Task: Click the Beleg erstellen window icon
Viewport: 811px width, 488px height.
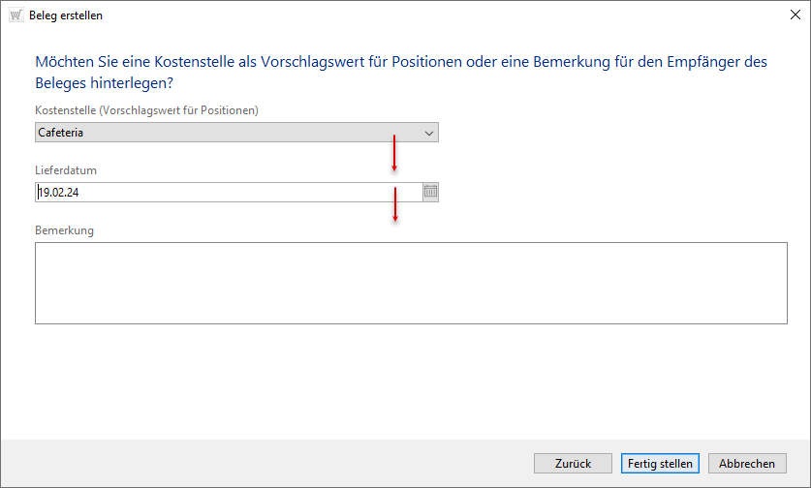Action: (x=16, y=15)
